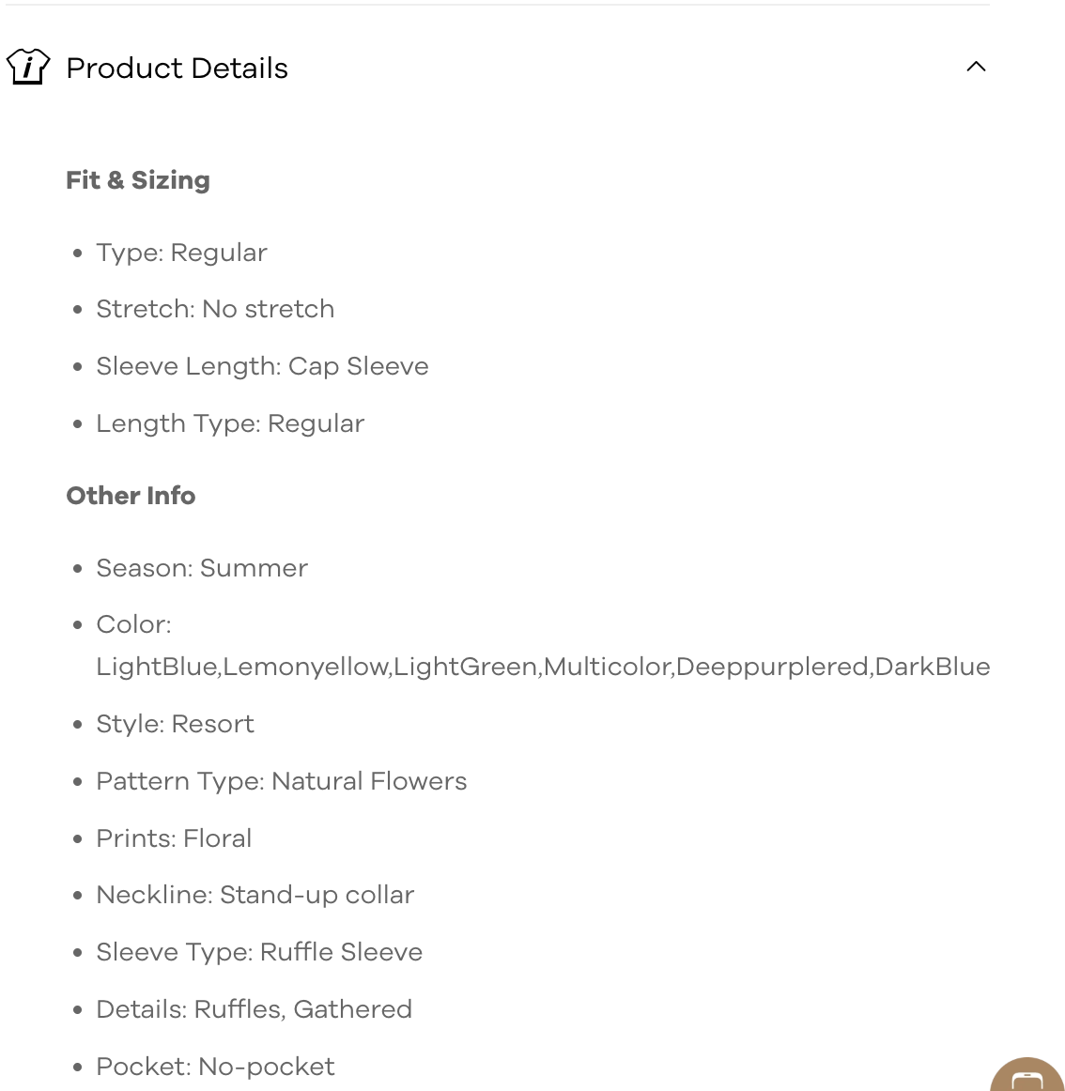The height and width of the screenshot is (1091, 1065).
Task: Select the Length Type: Regular item
Action: click(230, 423)
